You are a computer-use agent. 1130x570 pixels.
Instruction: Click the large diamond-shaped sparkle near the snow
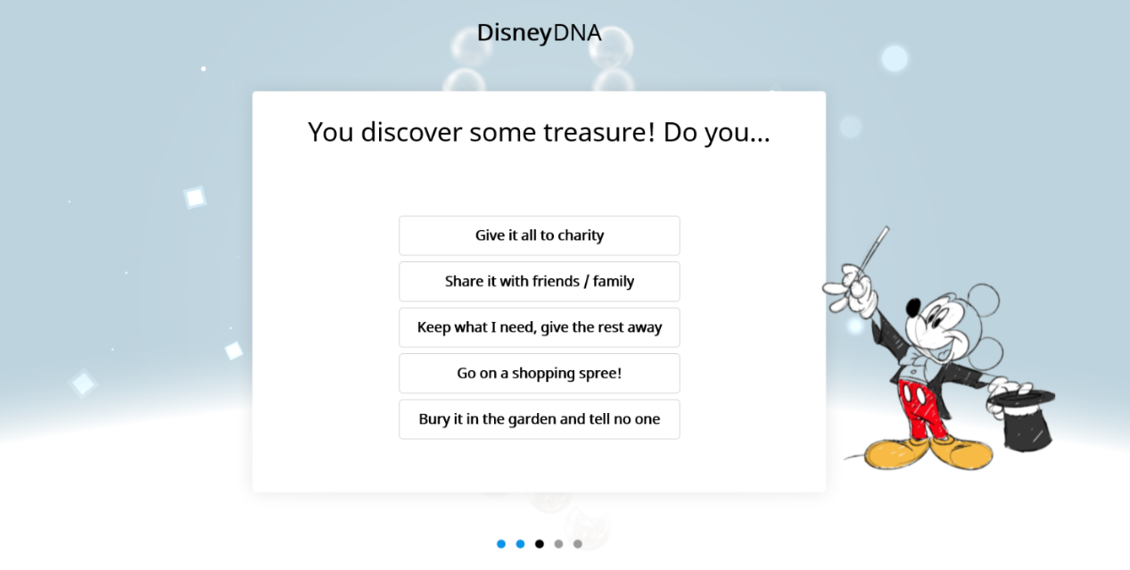(x=83, y=384)
